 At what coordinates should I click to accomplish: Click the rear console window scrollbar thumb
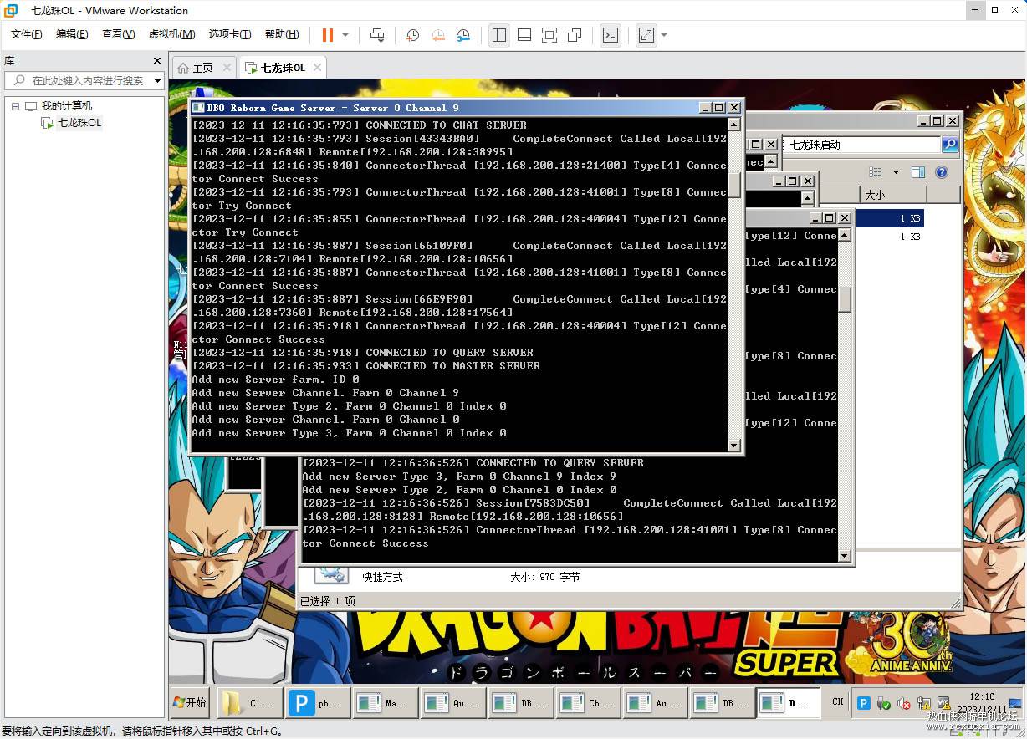coord(845,299)
